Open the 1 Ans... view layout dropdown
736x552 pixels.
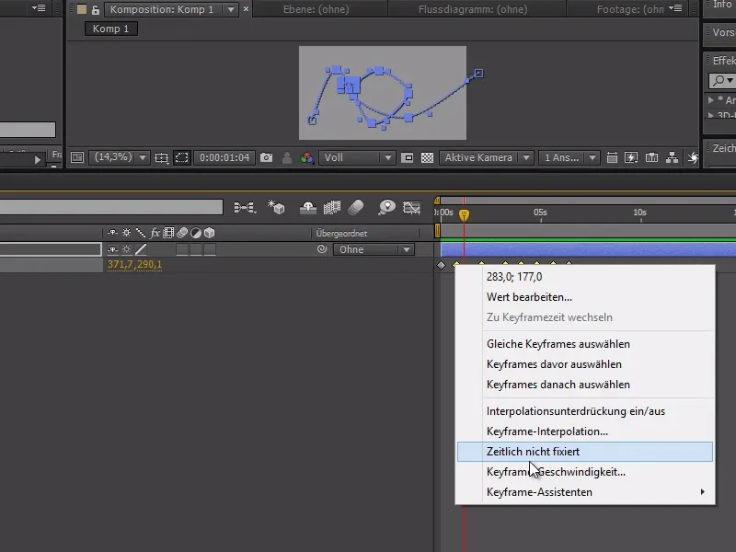pyautogui.click(x=569, y=157)
